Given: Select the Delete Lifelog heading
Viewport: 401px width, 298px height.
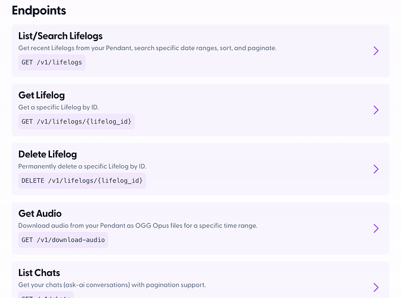Looking at the screenshot, I should pos(48,154).
